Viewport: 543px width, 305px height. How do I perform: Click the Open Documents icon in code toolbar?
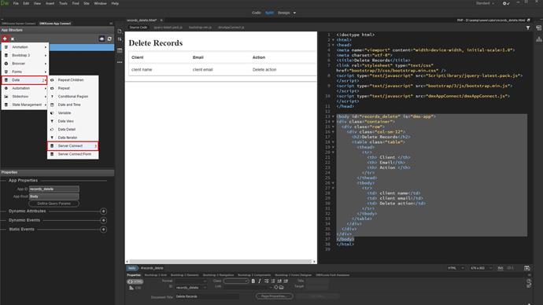click(120, 31)
